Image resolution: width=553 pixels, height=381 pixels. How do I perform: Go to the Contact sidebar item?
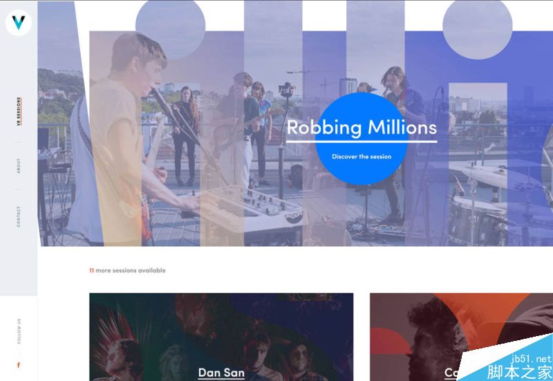(x=19, y=216)
